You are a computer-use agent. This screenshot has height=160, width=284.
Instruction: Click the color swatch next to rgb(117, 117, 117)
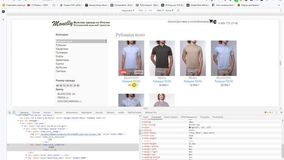pyautogui.click(x=189, y=128)
